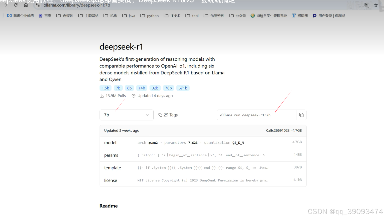
Task: Open 提词器 bookmark
Action: (300, 16)
